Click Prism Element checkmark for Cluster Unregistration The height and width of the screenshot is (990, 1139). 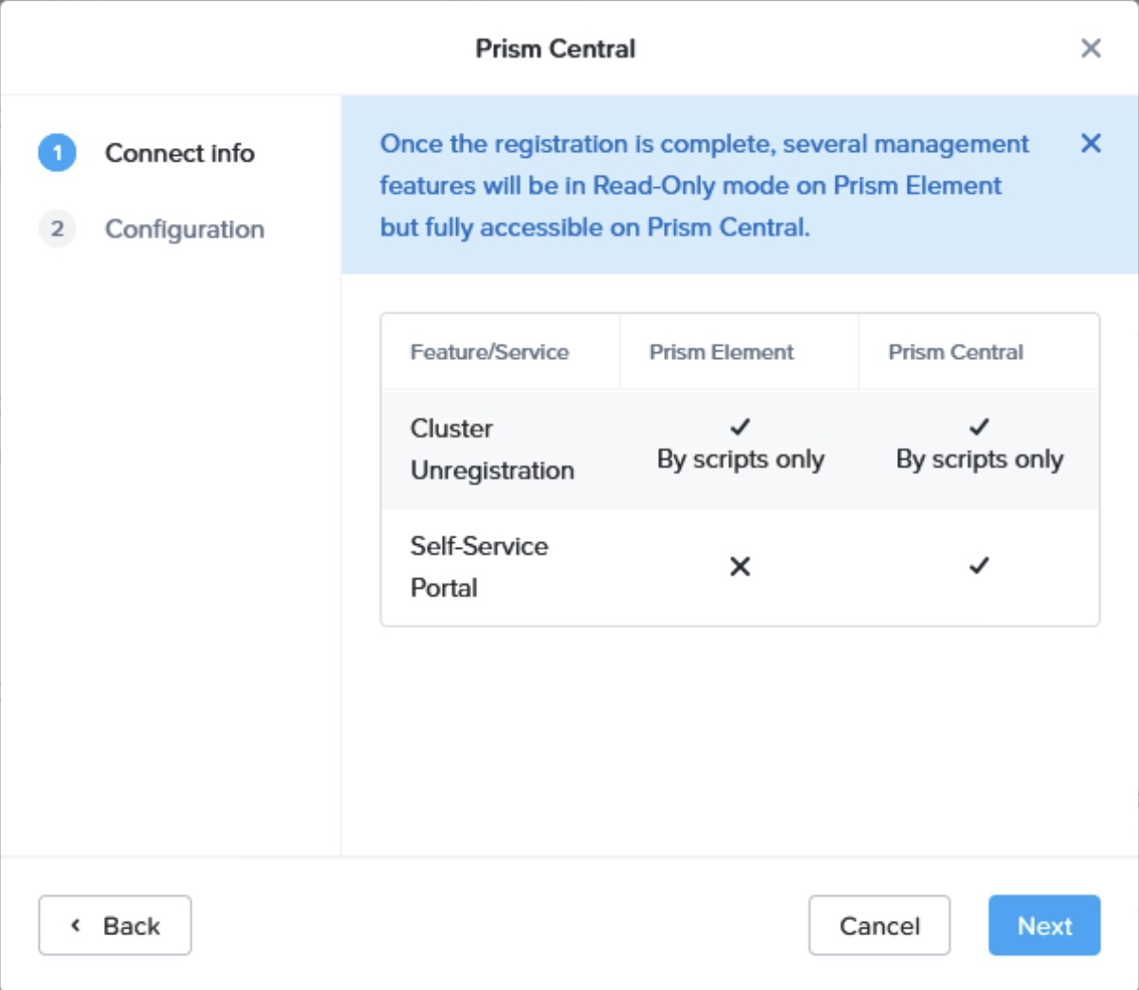pos(739,427)
